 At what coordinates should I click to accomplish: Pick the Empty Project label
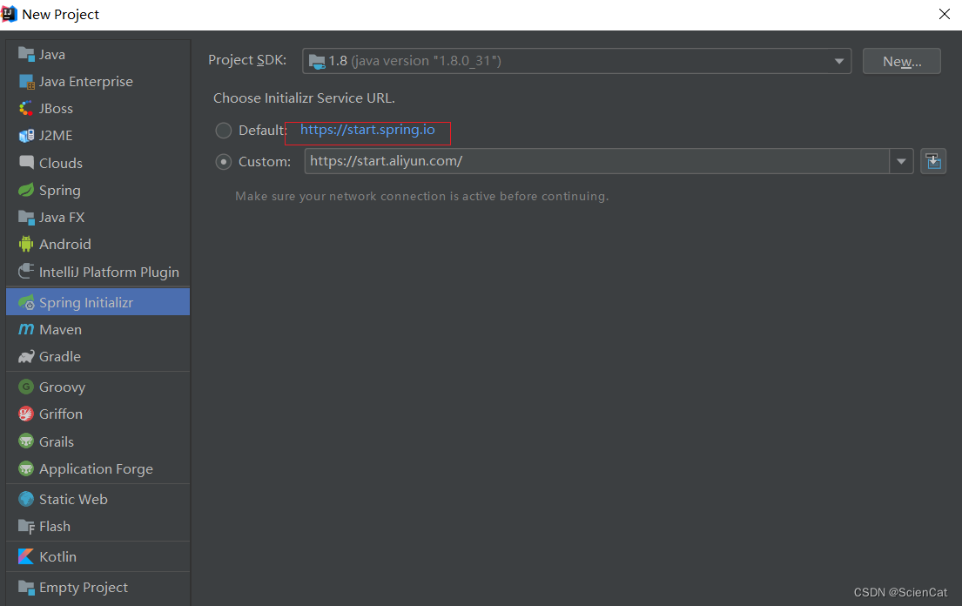[x=84, y=588]
